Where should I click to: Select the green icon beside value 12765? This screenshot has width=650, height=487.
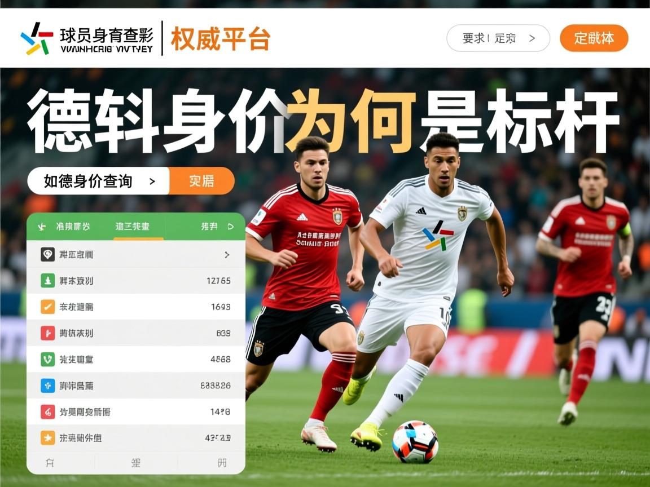[47, 280]
